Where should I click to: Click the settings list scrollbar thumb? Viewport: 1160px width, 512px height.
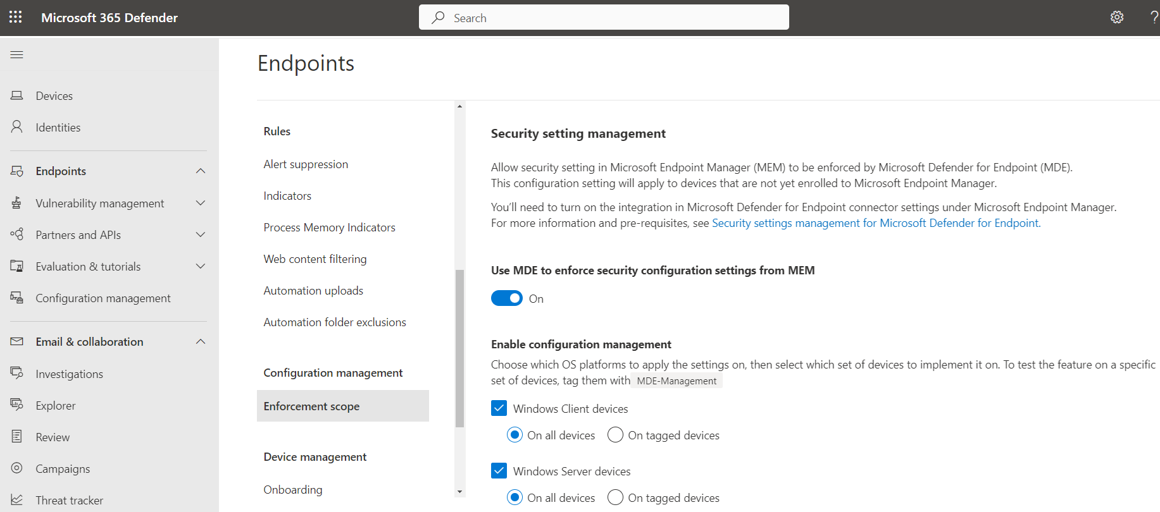pos(460,348)
